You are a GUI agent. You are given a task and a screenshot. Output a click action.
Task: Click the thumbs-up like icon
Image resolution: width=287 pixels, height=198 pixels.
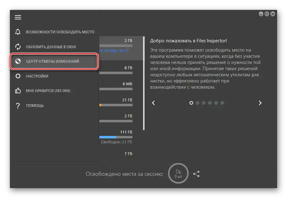(x=18, y=91)
